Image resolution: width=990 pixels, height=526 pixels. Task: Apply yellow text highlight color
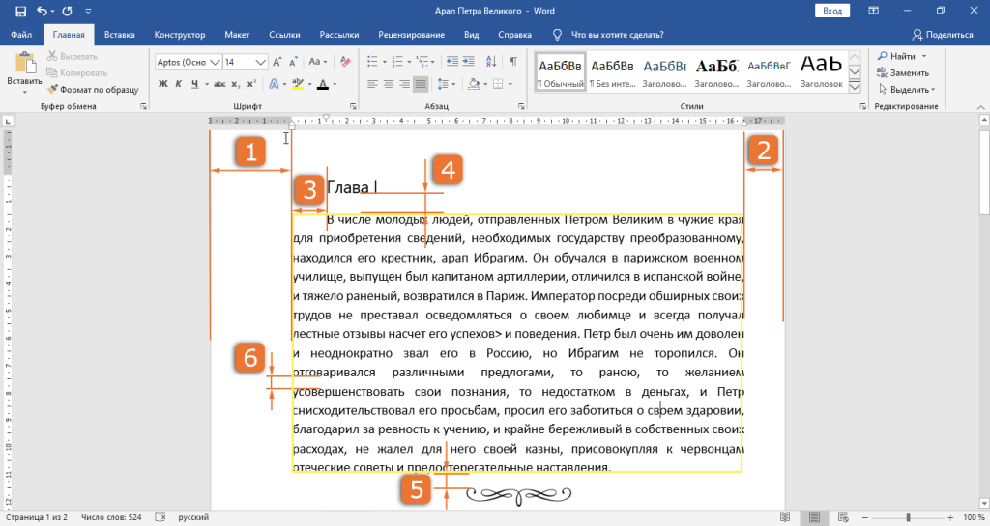298,84
